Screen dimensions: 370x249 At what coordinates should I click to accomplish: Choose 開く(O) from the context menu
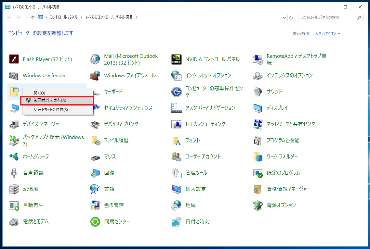(58, 93)
